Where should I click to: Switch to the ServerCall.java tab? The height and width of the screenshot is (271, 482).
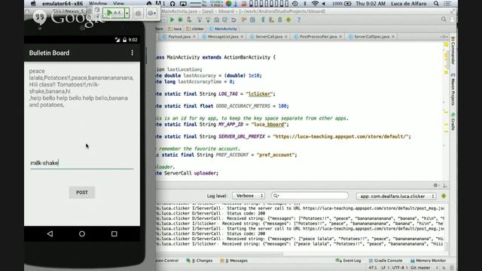(x=269, y=37)
